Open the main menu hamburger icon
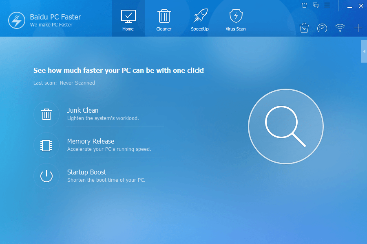This screenshot has height=244, width=367. click(x=327, y=5)
